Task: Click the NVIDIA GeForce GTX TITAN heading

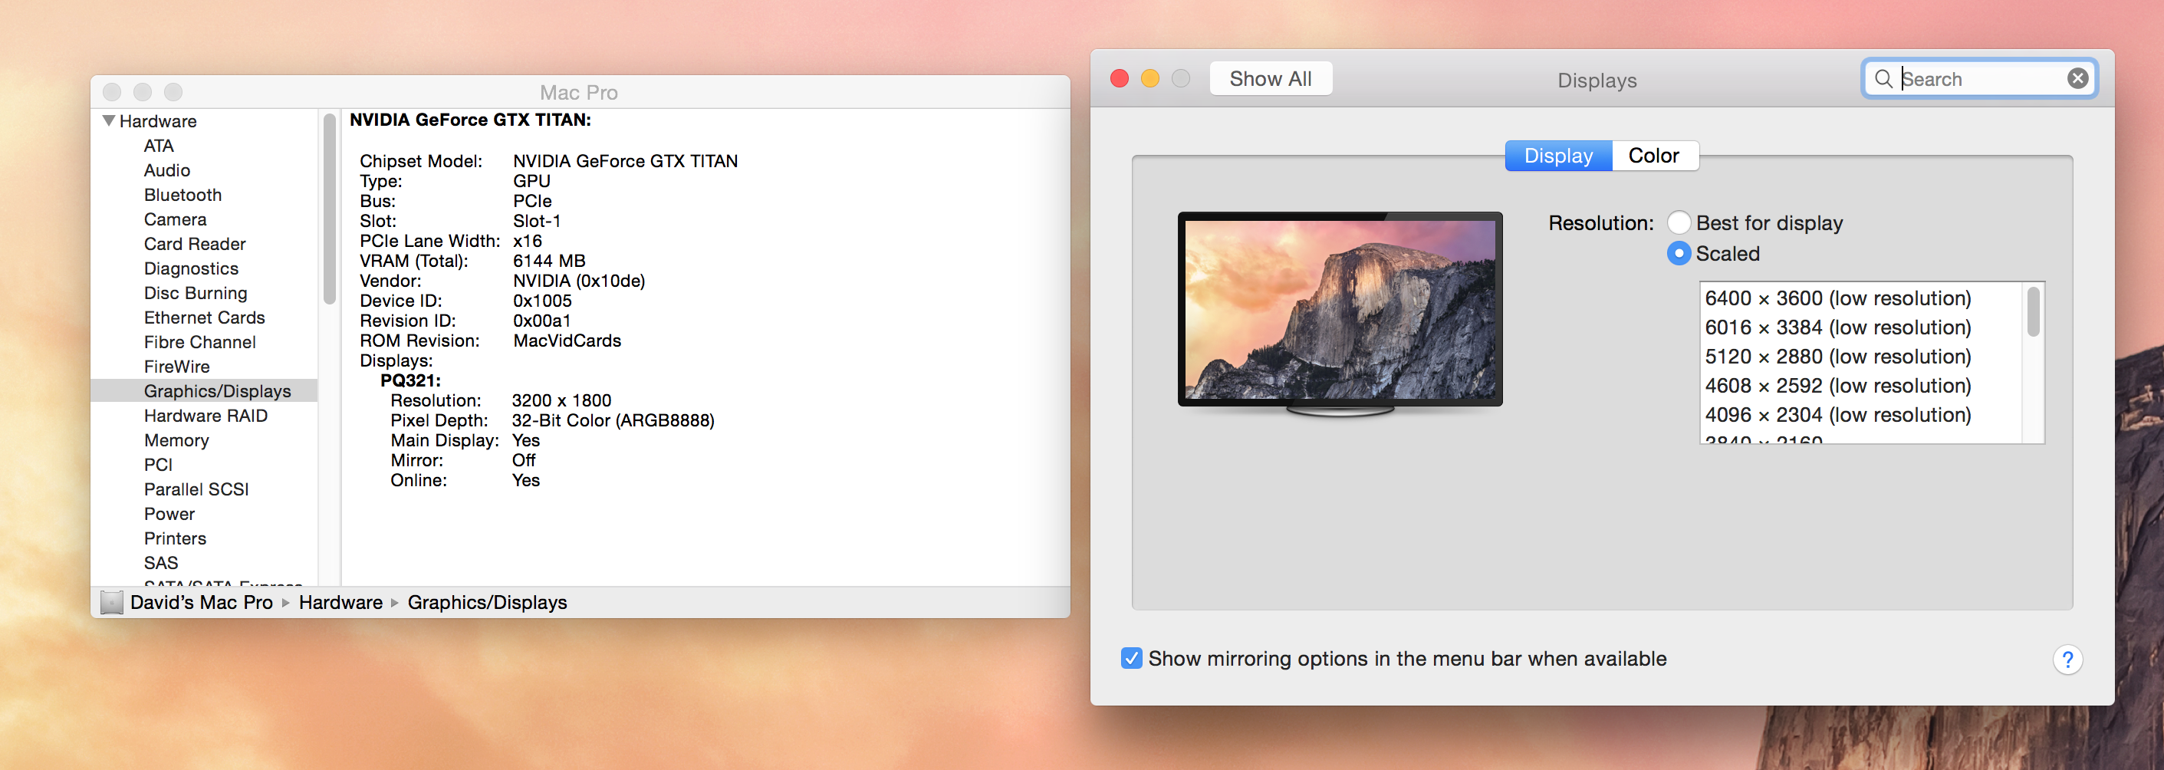Action: click(470, 120)
